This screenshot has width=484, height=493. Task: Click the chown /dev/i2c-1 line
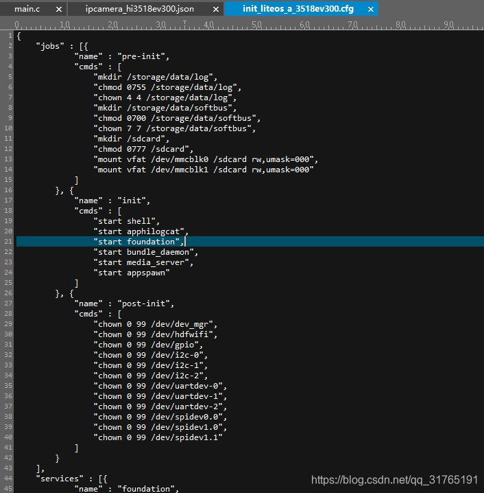[x=151, y=365]
